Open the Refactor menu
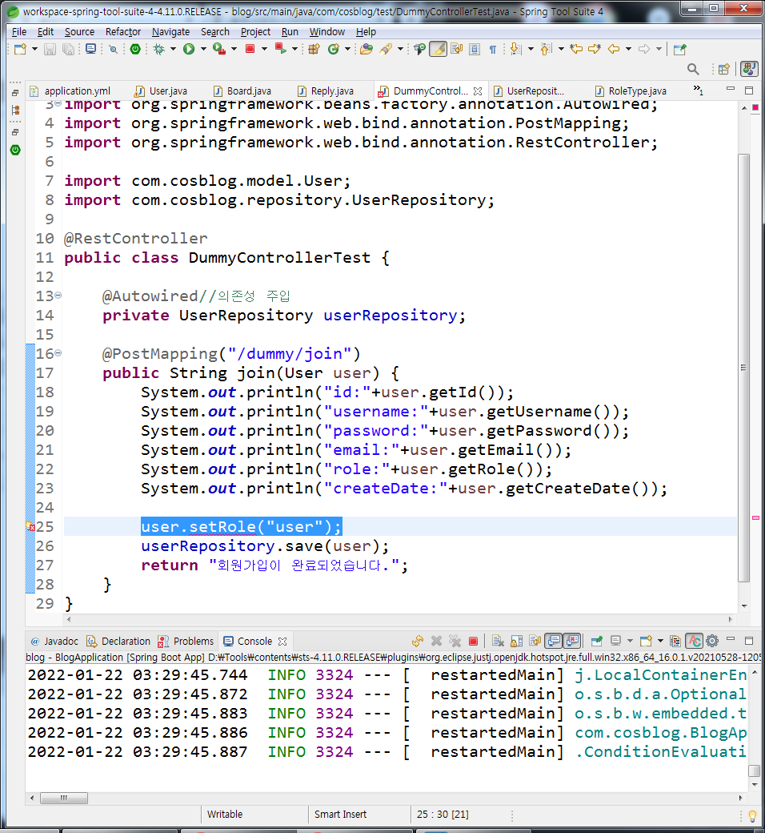Image resolution: width=765 pixels, height=833 pixels. [123, 32]
